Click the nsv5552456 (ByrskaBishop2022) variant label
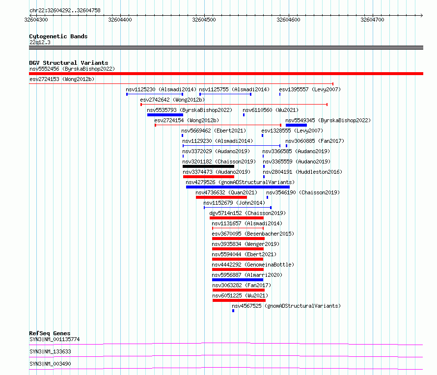Viewport: 437px width, 375px height. [x=72, y=69]
